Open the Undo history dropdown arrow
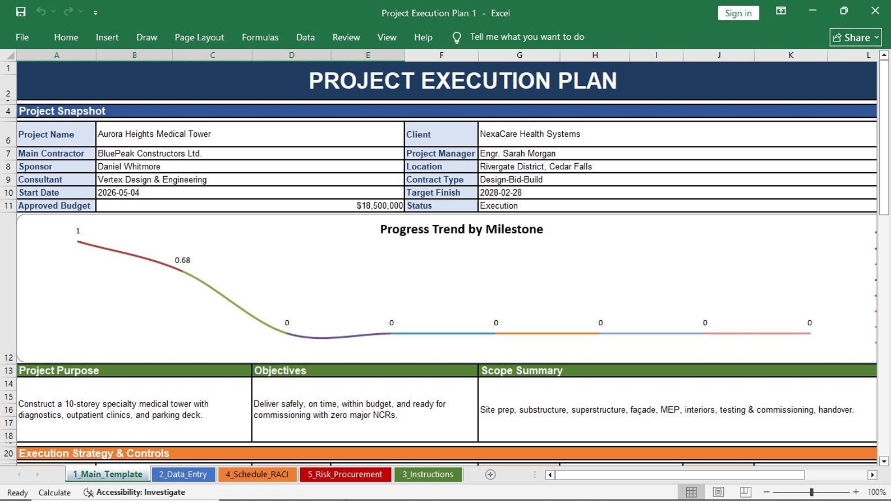 (53, 12)
